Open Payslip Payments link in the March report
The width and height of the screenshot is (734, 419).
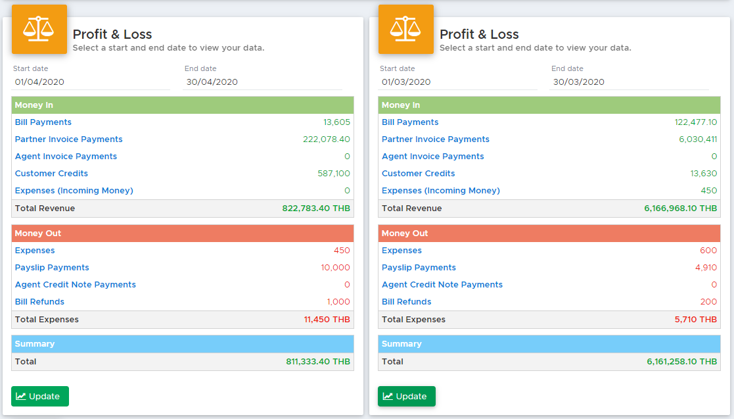pos(419,268)
